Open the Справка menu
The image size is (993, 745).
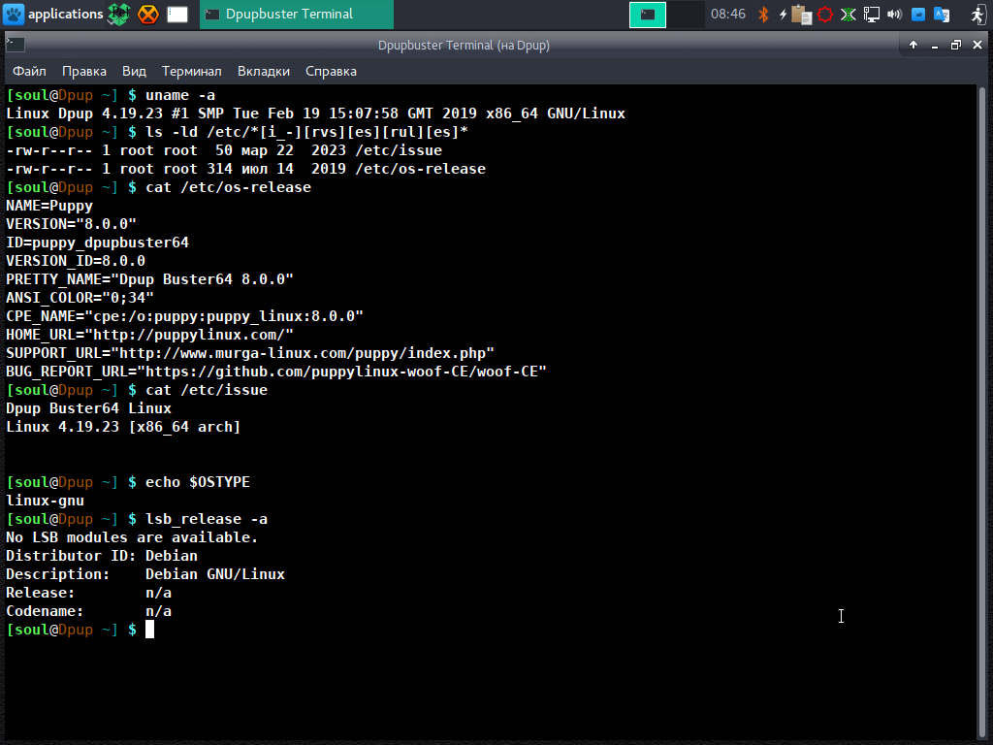coord(331,71)
